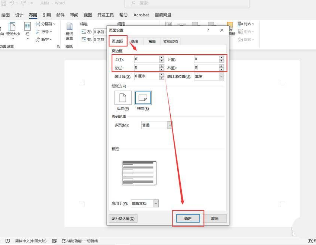The height and width of the screenshot is (245, 316).
Task: Click the 下(B) bottom margin field
Action: pyautogui.click(x=207, y=59)
